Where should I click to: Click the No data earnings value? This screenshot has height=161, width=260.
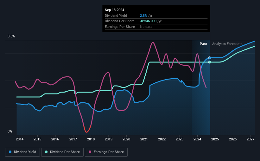[x=146, y=27]
